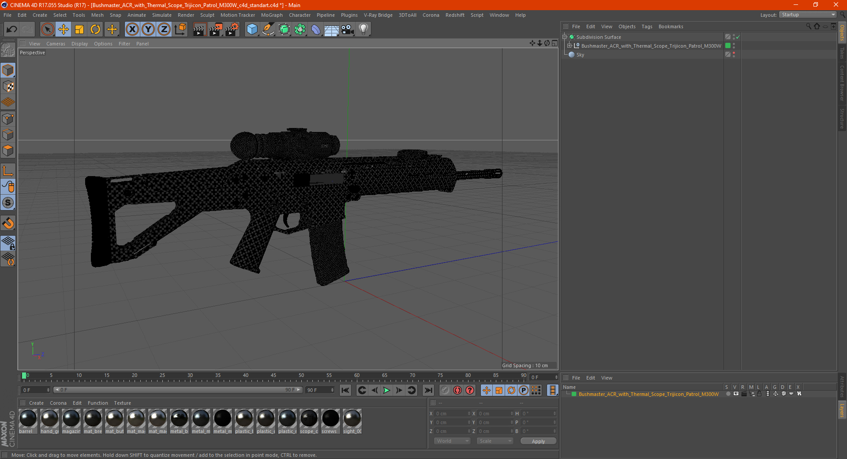Screen dimensions: 847x459
Task: Render the active view with the clapperboard icon
Action: (x=199, y=30)
